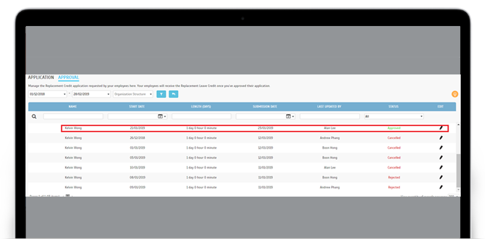This screenshot has height=239, width=485.
Task: Select the APPROVAL tab
Action: pos(69,77)
